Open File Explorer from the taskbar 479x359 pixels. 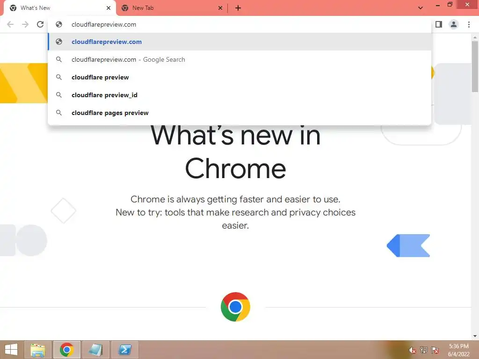coord(38,350)
